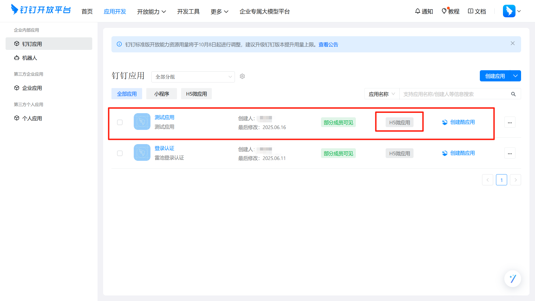
Task: Click 最后修改: 2025.06.16 text
Action: click(x=262, y=127)
